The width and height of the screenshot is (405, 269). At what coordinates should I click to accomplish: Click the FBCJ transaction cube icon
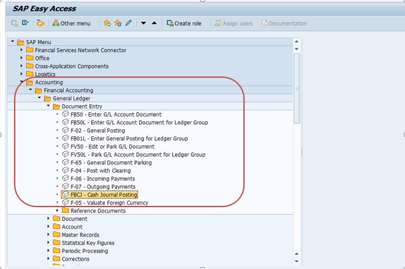coord(65,194)
